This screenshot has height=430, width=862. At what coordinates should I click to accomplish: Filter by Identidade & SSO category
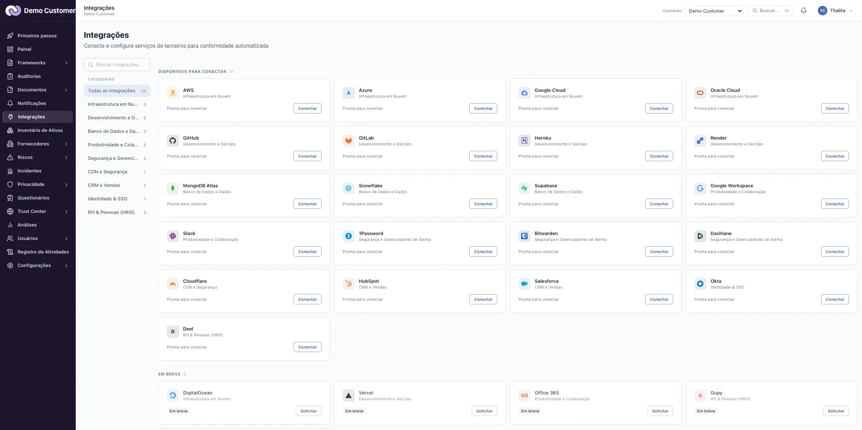tap(117, 199)
